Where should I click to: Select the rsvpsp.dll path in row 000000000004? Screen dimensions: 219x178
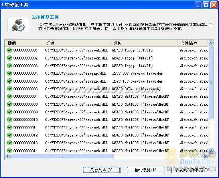coord(75,73)
